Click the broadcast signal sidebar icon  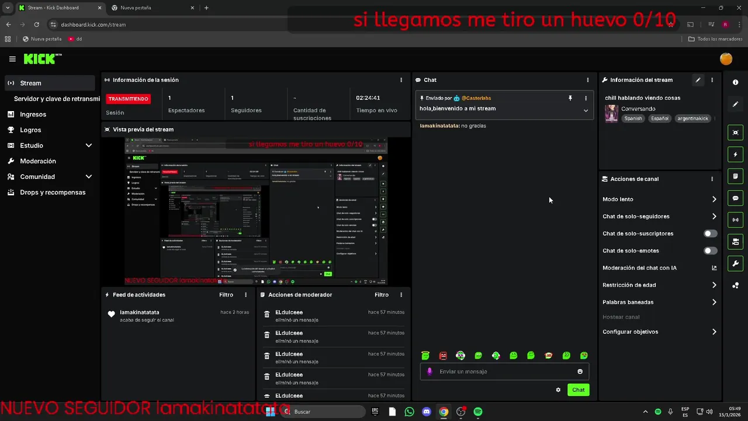click(x=736, y=220)
